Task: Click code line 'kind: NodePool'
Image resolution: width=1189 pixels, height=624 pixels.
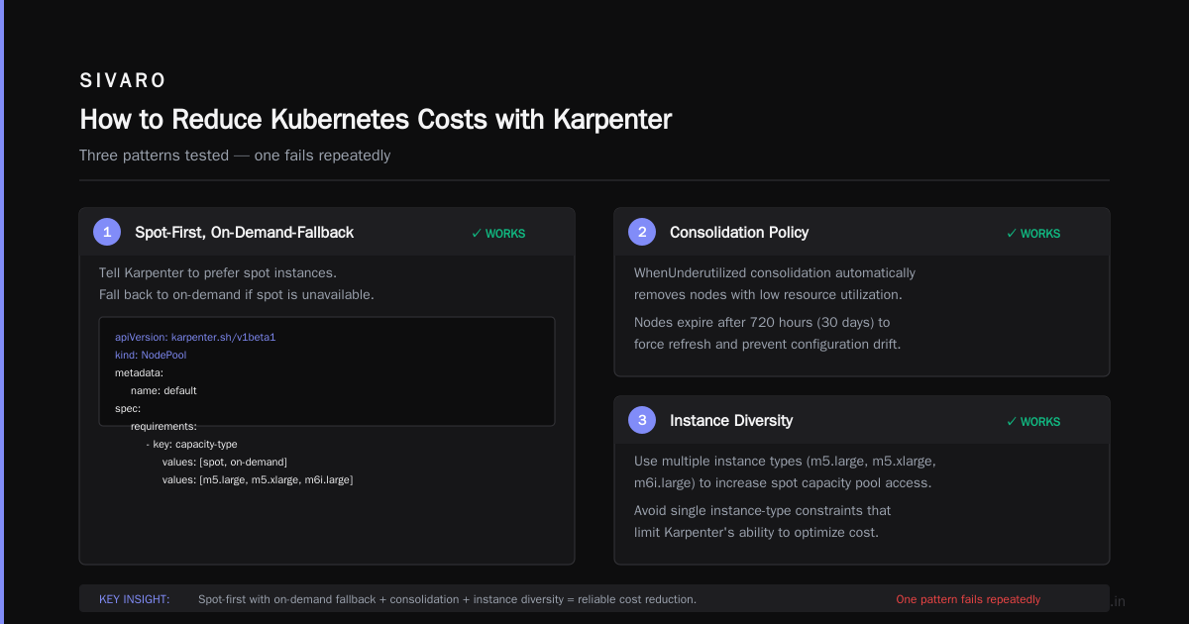Action: [151, 355]
